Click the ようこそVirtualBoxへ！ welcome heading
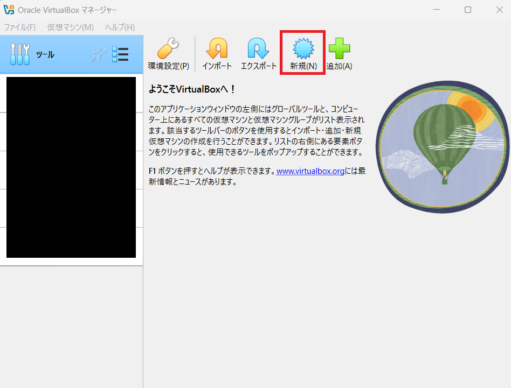The image size is (511, 388). coord(192,89)
